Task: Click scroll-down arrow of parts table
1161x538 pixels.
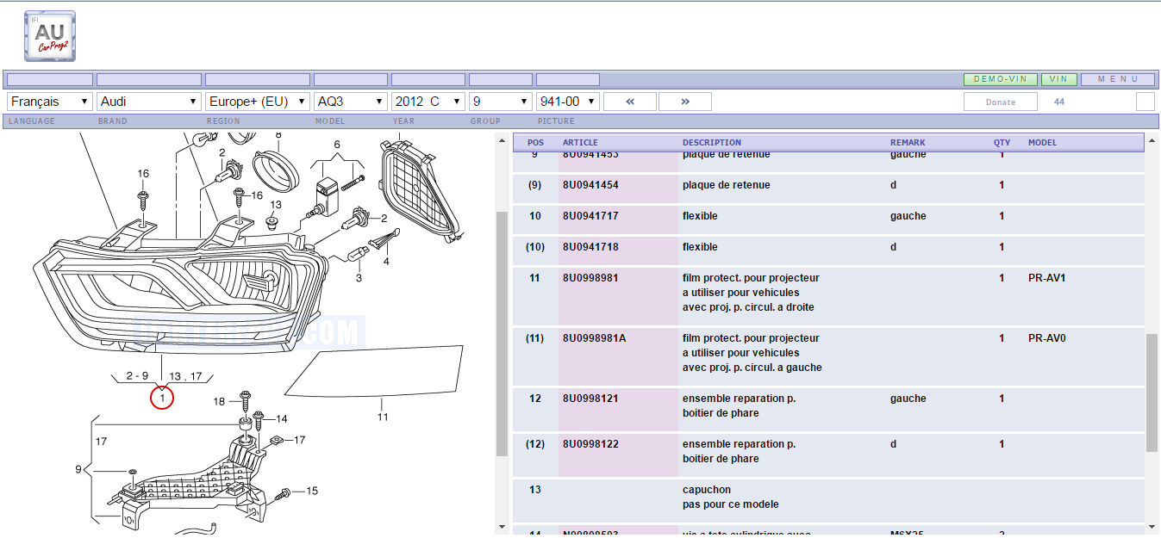Action: pos(1152,526)
